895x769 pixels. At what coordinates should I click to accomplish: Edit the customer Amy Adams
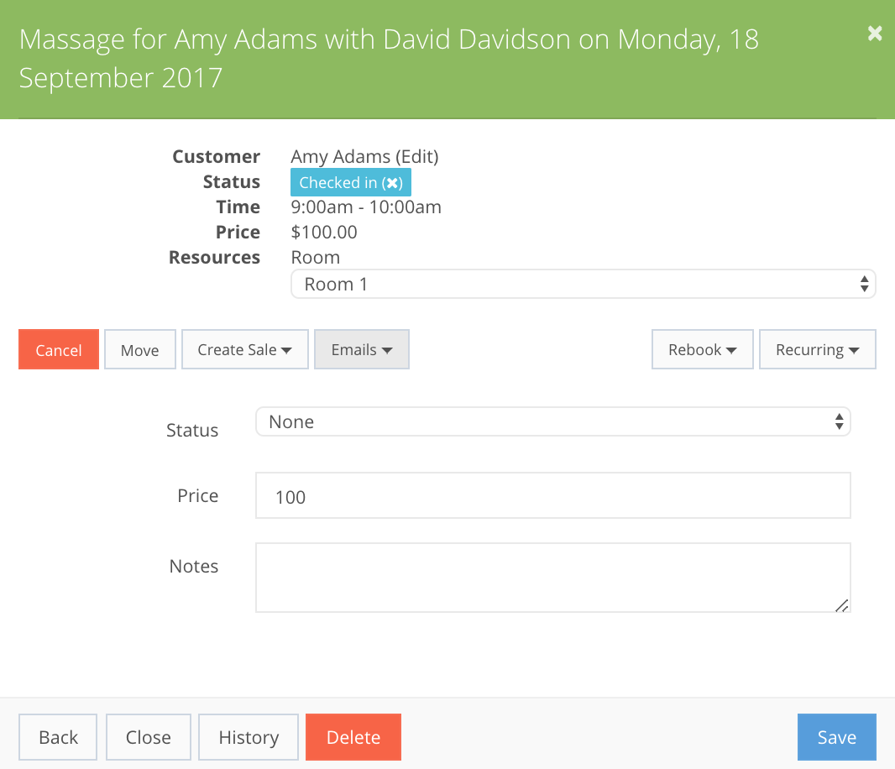417,157
